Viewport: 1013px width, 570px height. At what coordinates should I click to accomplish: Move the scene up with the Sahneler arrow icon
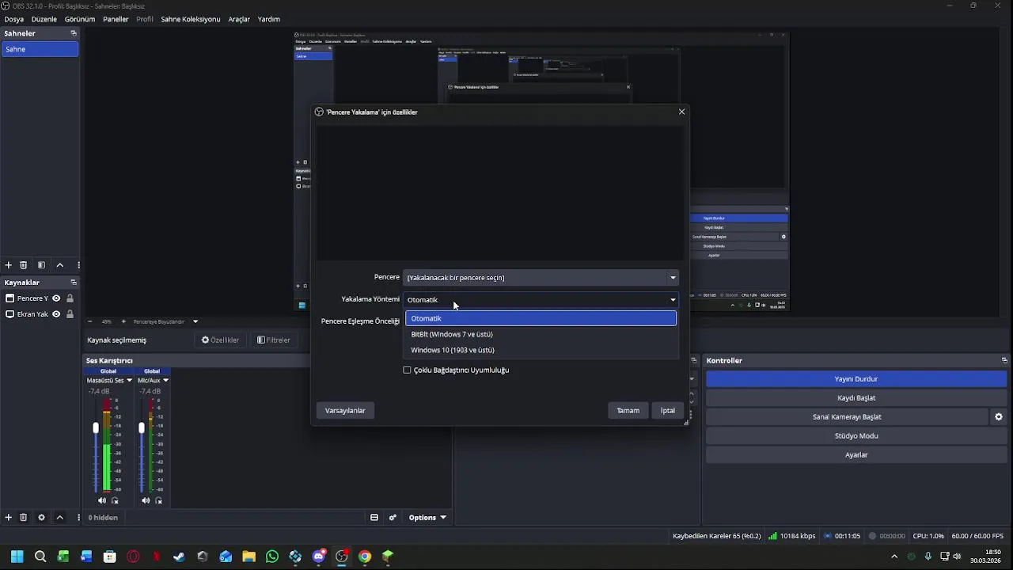[59, 265]
